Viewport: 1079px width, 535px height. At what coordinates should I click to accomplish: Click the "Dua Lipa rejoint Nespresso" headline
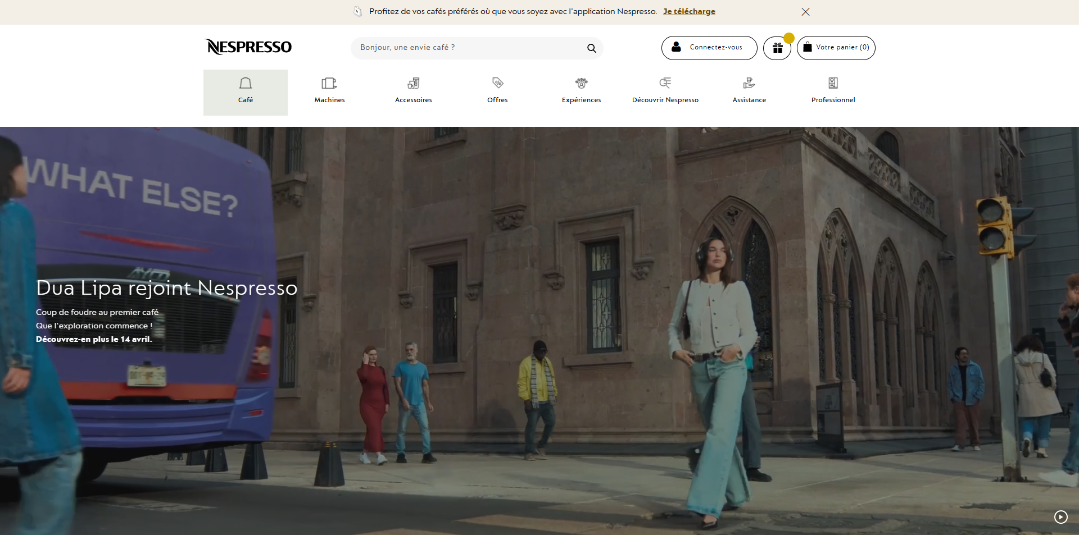(x=167, y=287)
